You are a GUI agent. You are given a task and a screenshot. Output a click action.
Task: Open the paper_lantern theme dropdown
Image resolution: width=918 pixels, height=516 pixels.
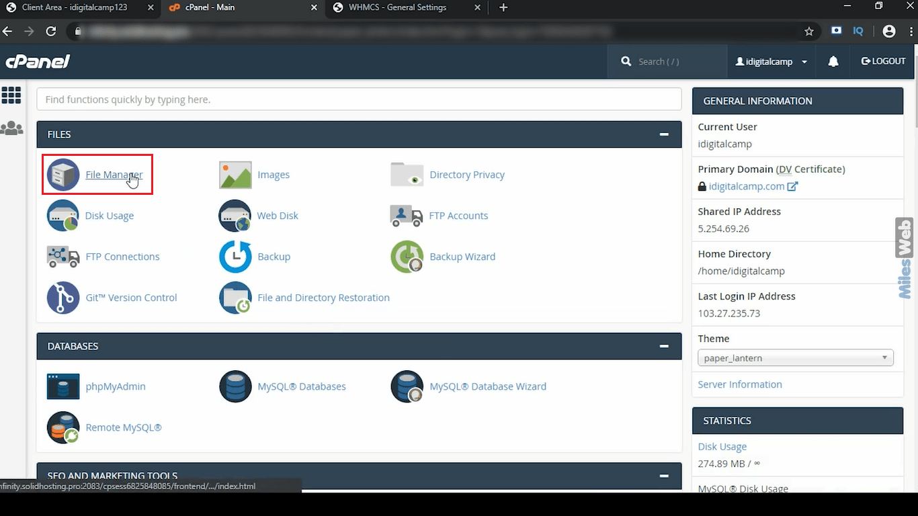796,358
